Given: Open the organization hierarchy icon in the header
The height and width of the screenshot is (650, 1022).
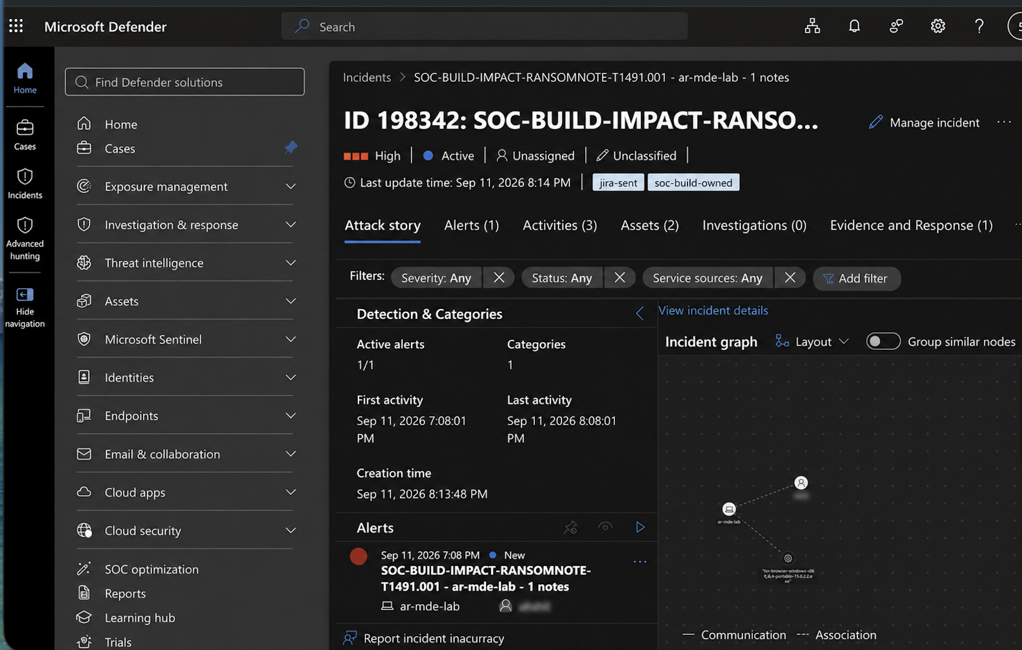Looking at the screenshot, I should [812, 26].
